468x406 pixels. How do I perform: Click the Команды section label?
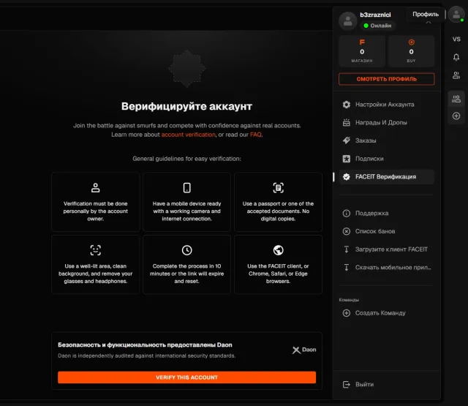(349, 300)
